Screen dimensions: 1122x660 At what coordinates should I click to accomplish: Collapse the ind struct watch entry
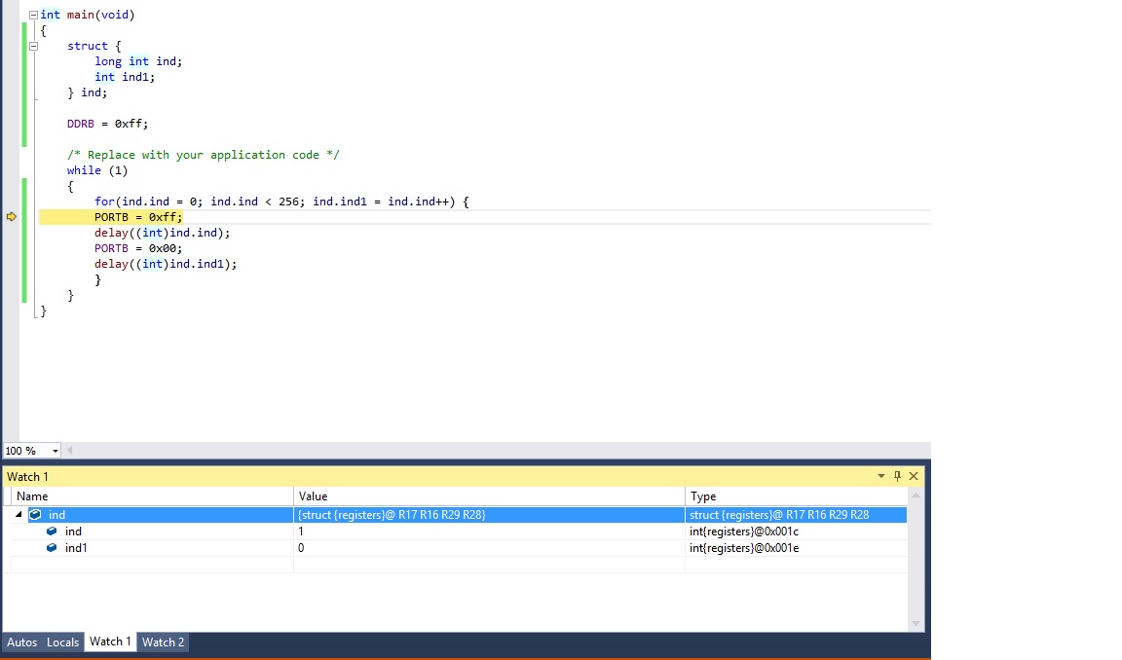pyautogui.click(x=19, y=514)
